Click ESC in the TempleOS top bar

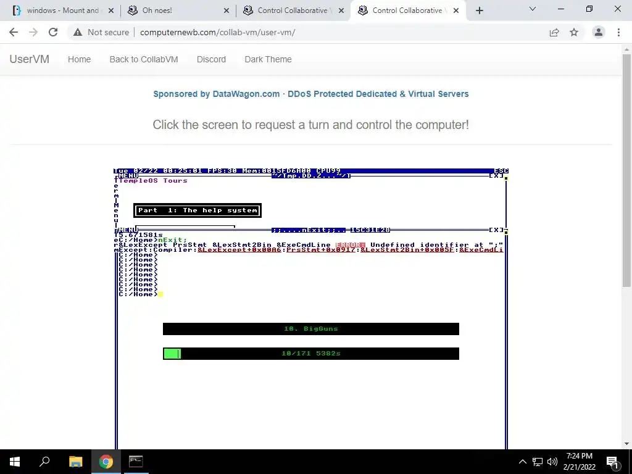pos(501,171)
